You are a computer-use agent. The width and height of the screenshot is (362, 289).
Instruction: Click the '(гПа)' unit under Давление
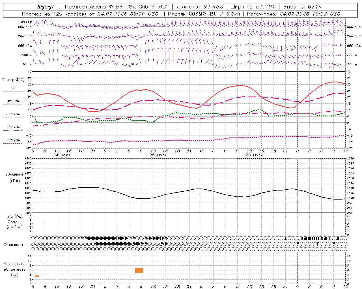tap(15, 181)
